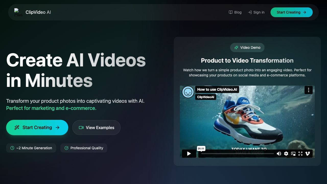Click the ~2 Minute Generation badge

click(31, 148)
